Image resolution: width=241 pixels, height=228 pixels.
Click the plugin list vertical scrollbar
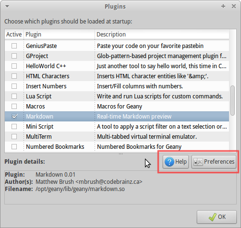tap(233, 100)
